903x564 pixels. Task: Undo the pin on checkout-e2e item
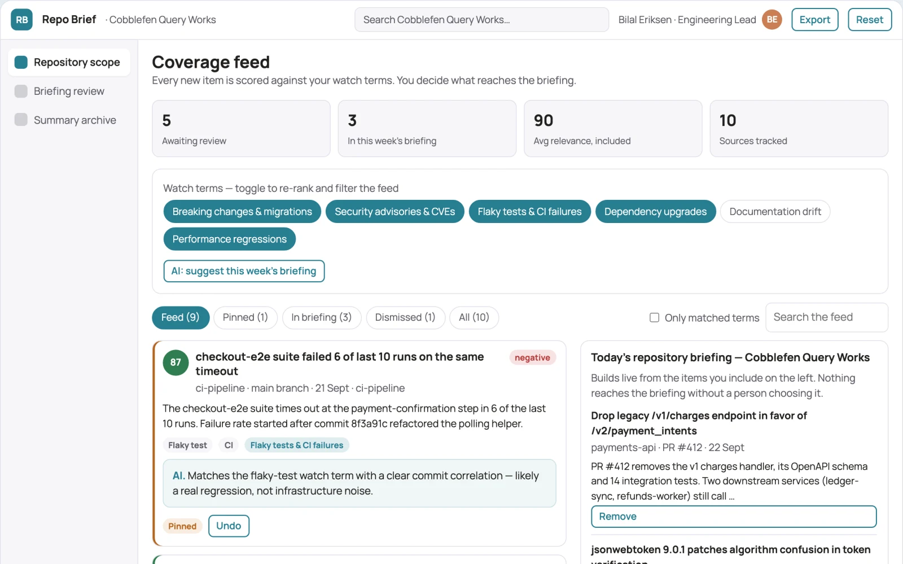[229, 526]
